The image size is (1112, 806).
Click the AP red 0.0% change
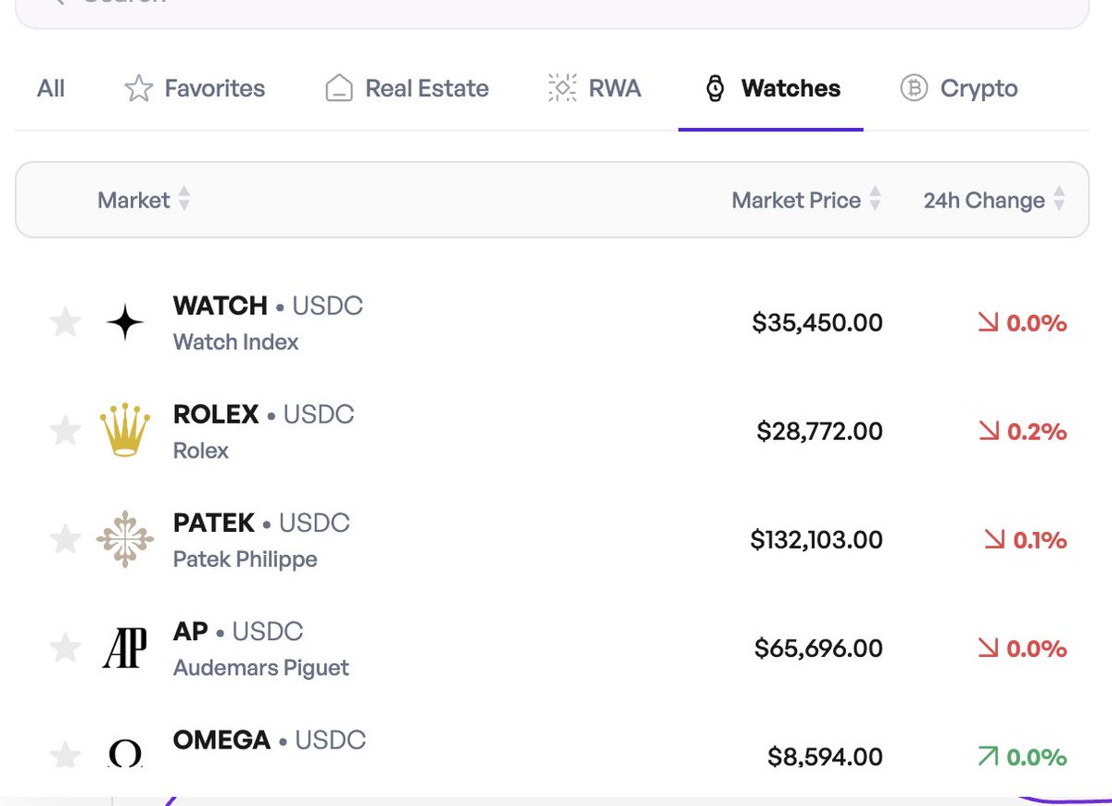tap(1022, 649)
